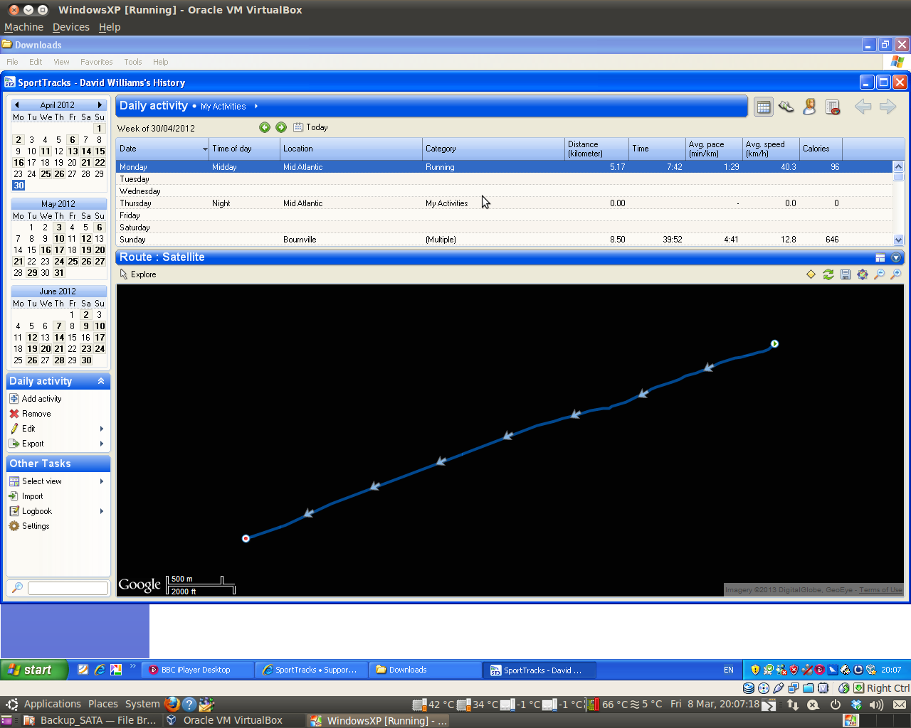This screenshot has width=911, height=728.
Task: Select the Thursday Night activity row
Action: pyautogui.click(x=505, y=203)
